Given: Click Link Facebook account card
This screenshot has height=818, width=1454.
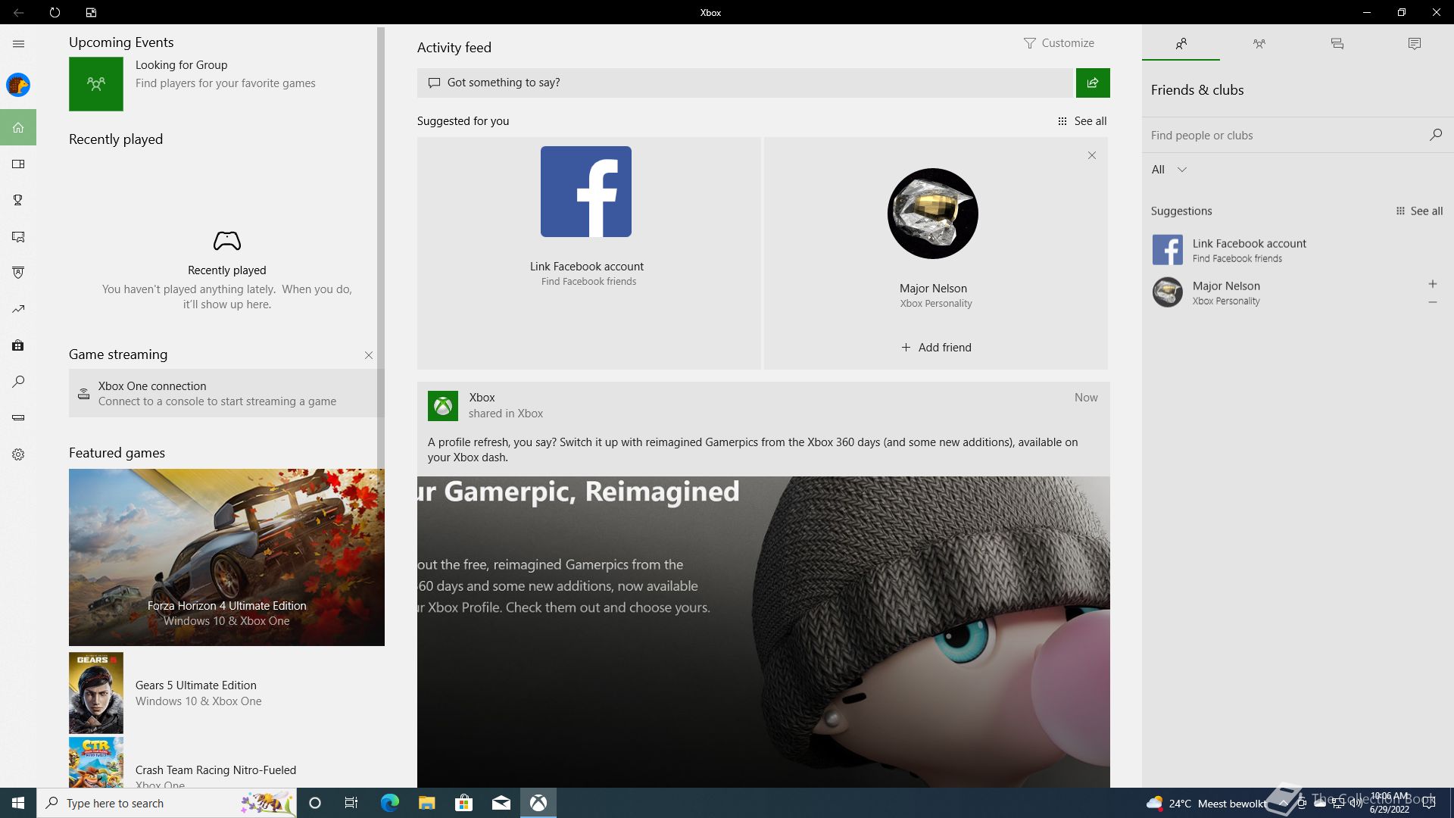Looking at the screenshot, I should pos(588,253).
